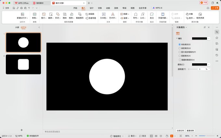Open the 开始 ribbon tab

75,8
